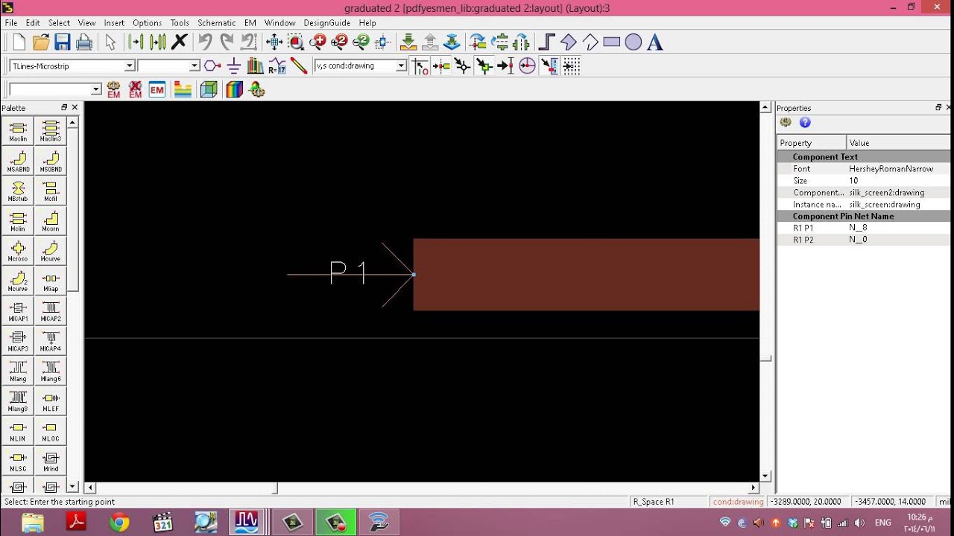Image resolution: width=954 pixels, height=536 pixels.
Task: Insert a ground symbol
Action: click(233, 66)
